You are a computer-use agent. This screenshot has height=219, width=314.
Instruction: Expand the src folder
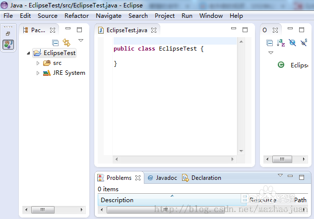coord(38,63)
